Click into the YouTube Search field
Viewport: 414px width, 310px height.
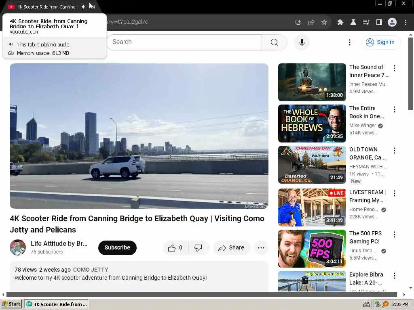point(184,42)
